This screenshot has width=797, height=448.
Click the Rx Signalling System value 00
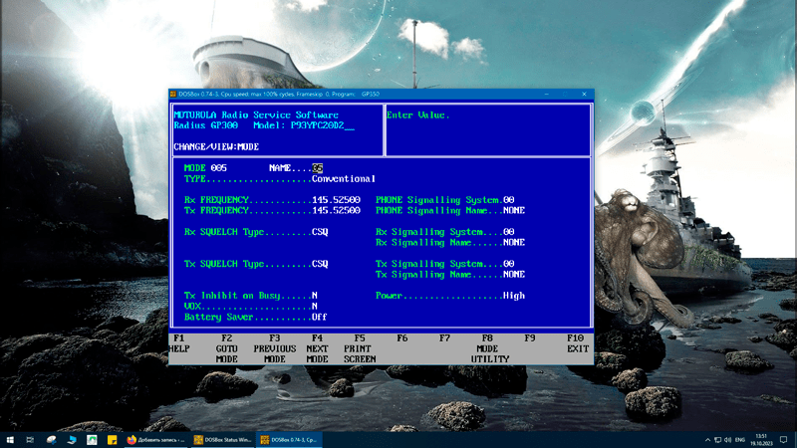point(509,232)
